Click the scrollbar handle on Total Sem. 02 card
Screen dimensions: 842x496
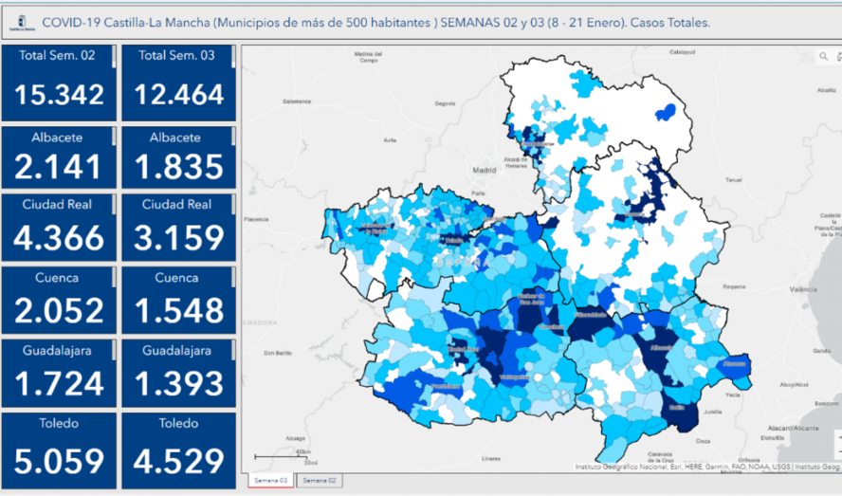click(x=114, y=58)
